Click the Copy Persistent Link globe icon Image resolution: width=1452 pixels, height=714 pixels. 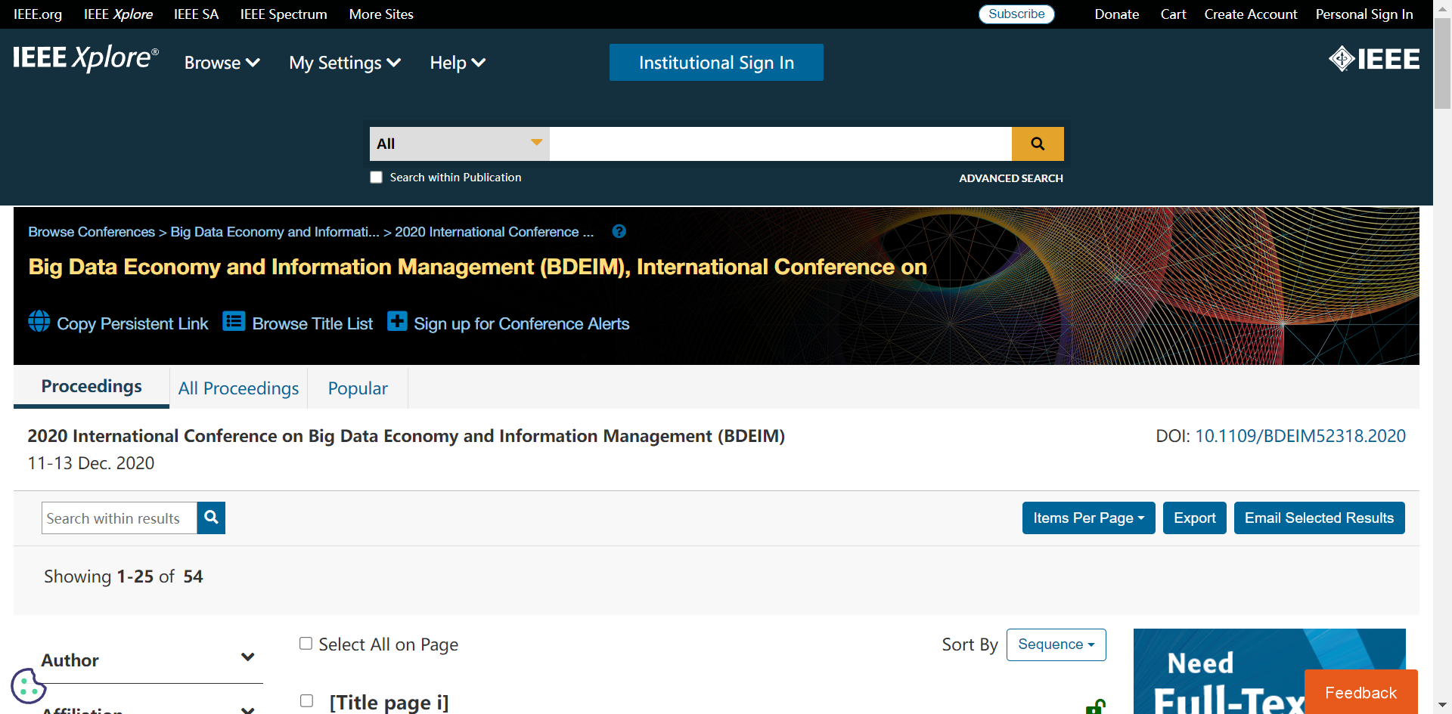[39, 322]
